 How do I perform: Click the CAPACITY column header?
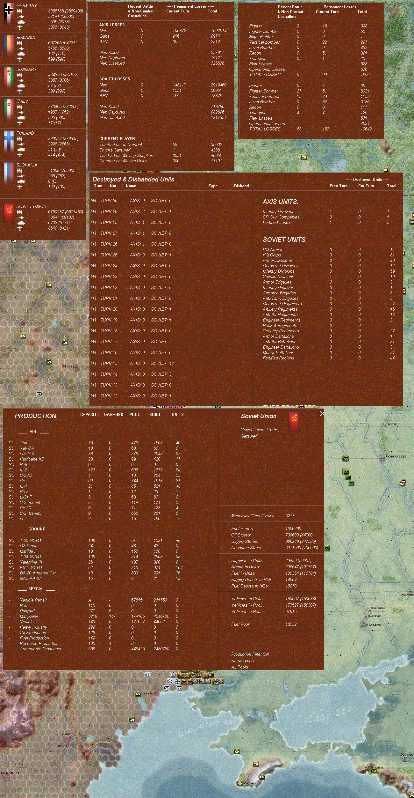click(x=90, y=415)
